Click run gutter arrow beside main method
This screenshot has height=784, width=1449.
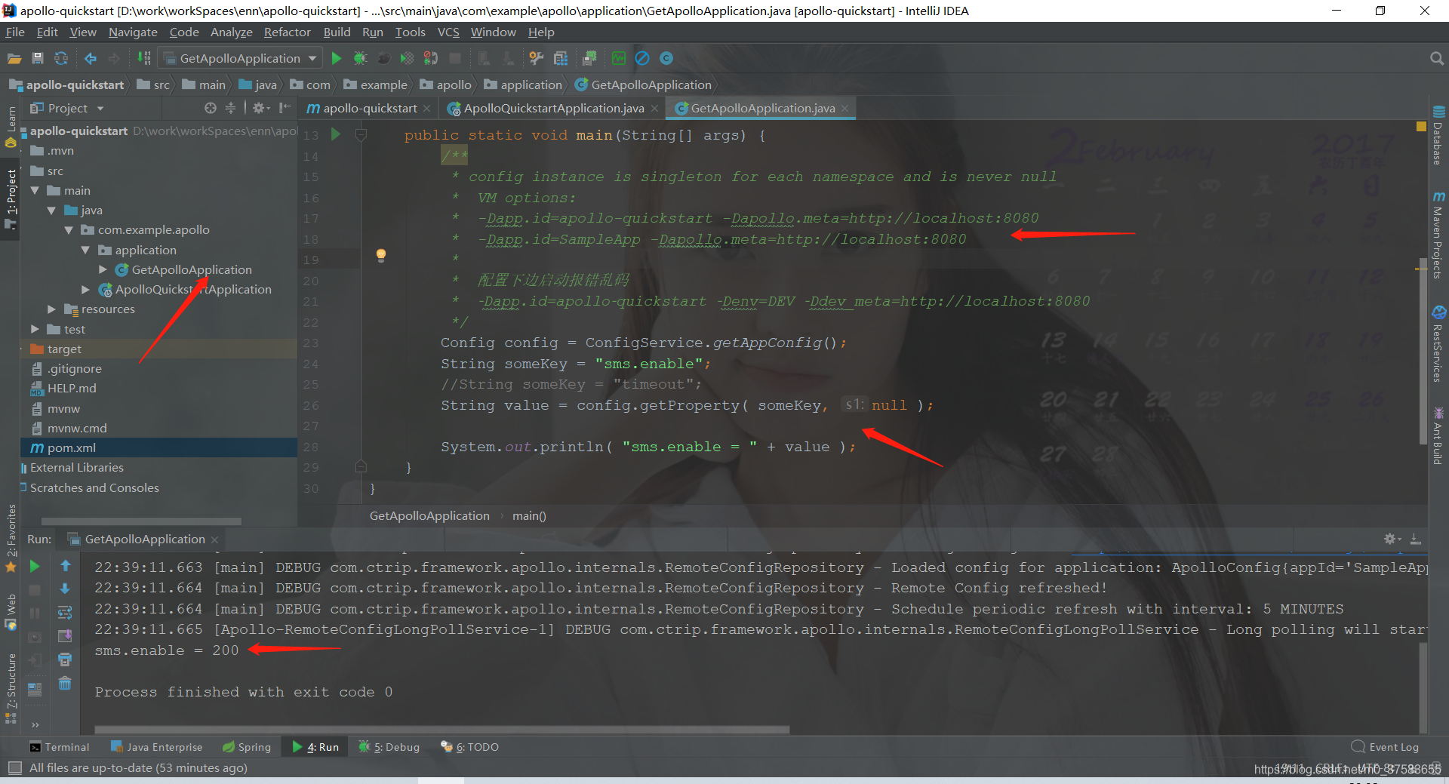[x=336, y=134]
